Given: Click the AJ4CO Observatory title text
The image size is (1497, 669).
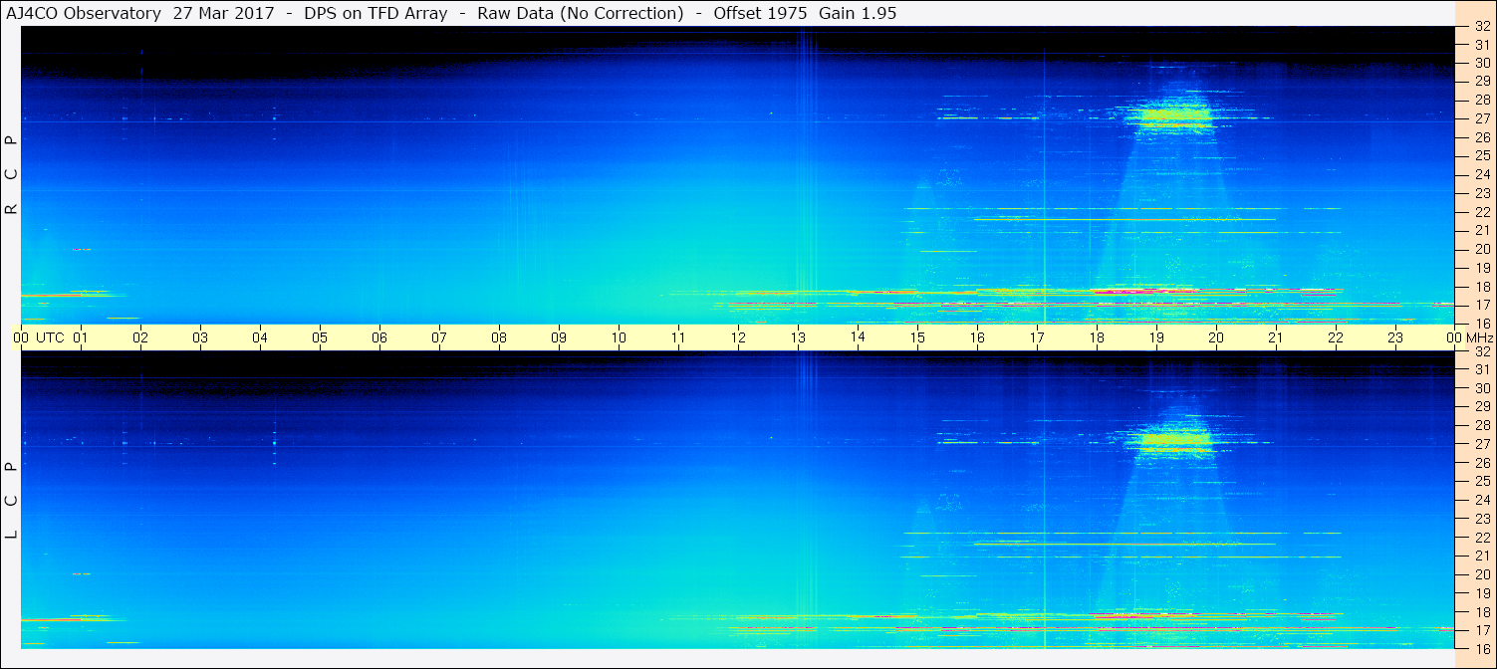Looking at the screenshot, I should click(85, 13).
